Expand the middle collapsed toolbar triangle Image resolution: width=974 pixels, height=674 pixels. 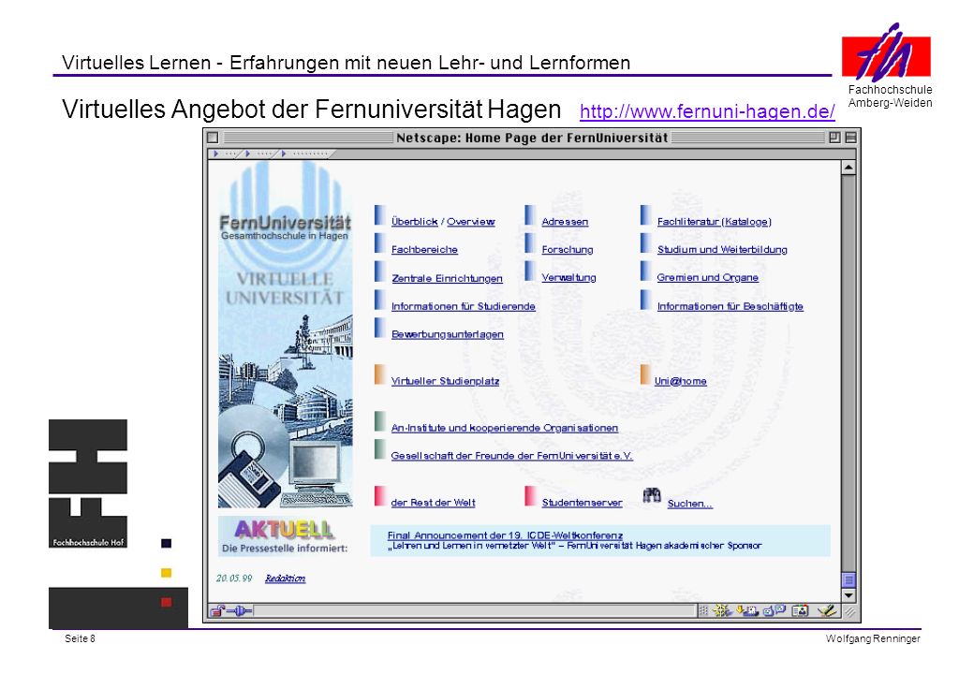pyautogui.click(x=248, y=154)
